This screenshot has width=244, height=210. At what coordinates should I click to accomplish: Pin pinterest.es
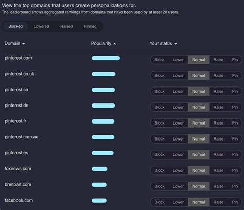pos(235,154)
